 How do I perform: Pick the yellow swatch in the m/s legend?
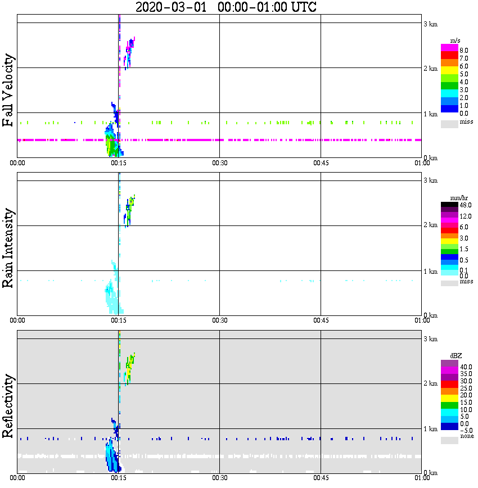(x=449, y=71)
